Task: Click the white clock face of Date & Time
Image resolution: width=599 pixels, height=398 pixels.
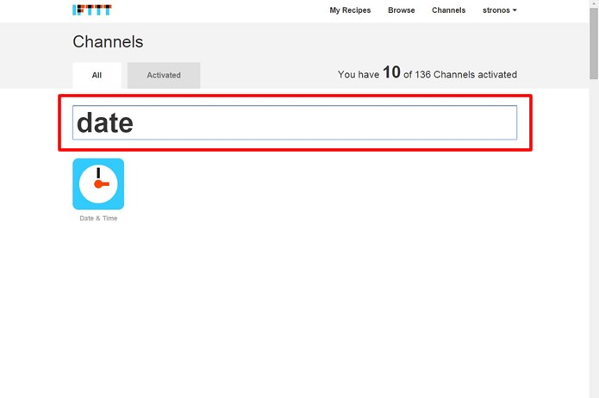Action: (98, 183)
